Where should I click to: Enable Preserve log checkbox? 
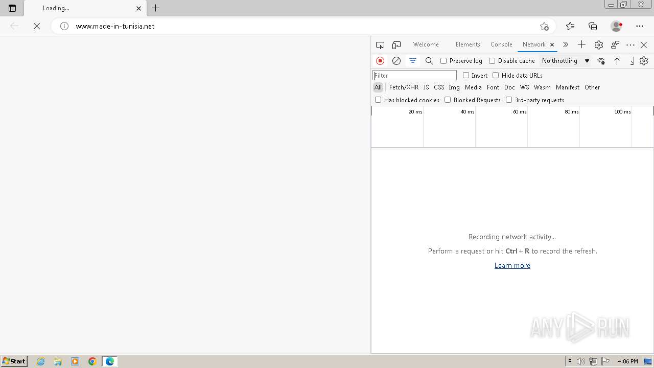pyautogui.click(x=443, y=61)
